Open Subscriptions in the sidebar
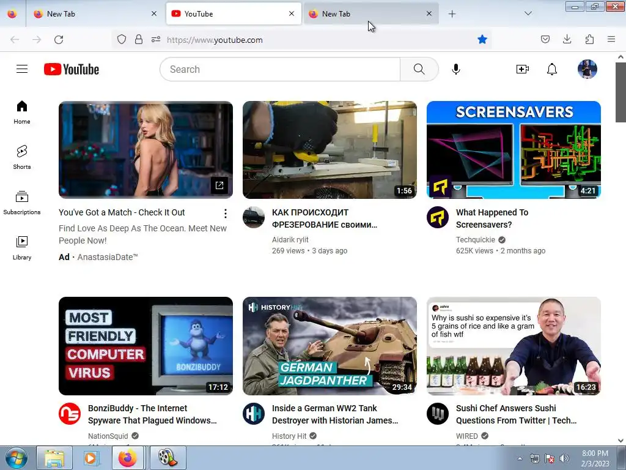Viewport: 626px width, 470px height. point(22,203)
